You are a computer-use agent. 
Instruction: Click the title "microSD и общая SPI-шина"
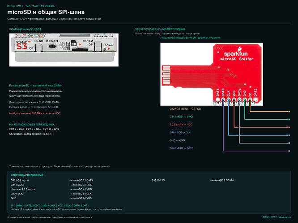46,12
